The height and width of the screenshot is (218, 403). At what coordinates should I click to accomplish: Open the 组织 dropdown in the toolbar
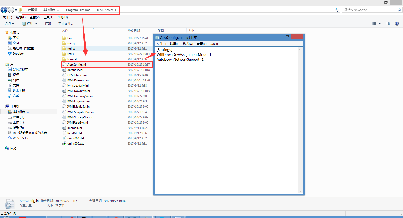[9, 24]
